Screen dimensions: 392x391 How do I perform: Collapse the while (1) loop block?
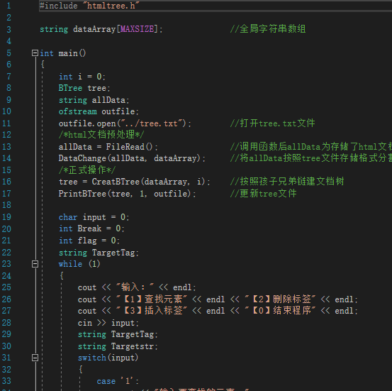[35, 264]
